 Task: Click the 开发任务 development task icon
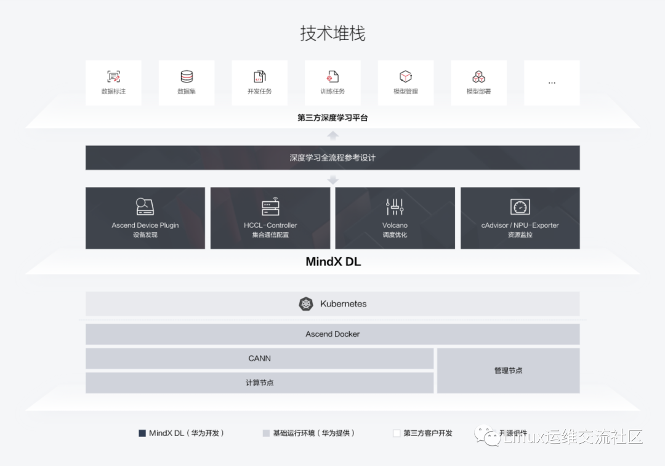click(260, 77)
